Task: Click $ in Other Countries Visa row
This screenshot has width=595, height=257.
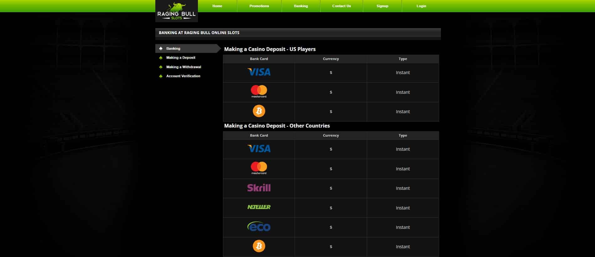Action: pos(331,149)
